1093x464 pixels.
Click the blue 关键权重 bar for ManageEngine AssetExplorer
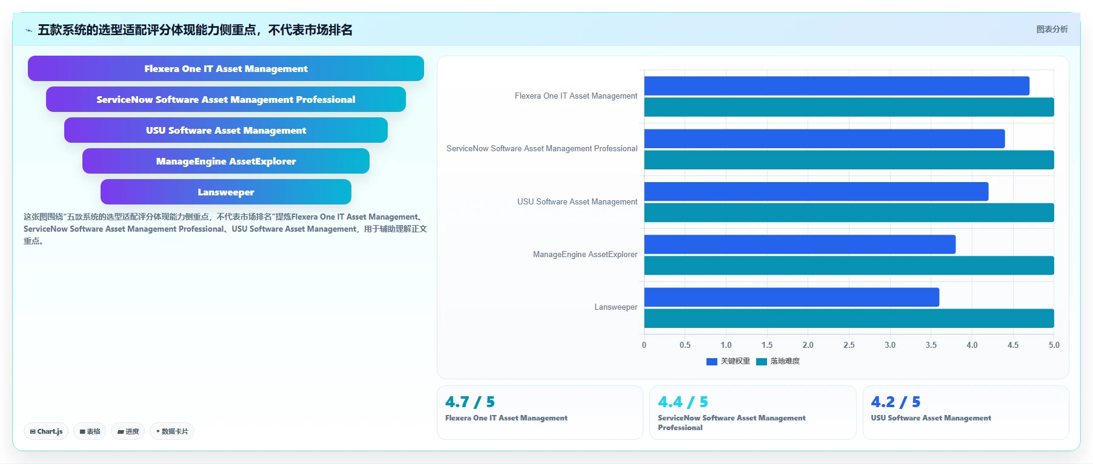coord(800,244)
